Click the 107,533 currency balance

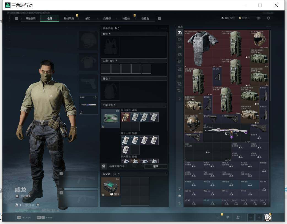click(x=228, y=18)
